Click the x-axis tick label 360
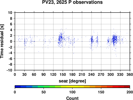This screenshot has width=133, height=100. click(130, 74)
